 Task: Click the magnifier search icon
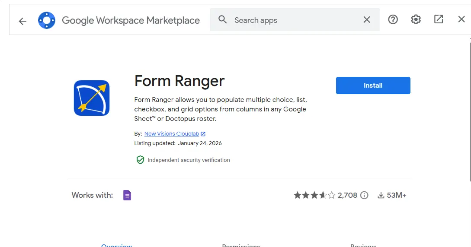222,20
